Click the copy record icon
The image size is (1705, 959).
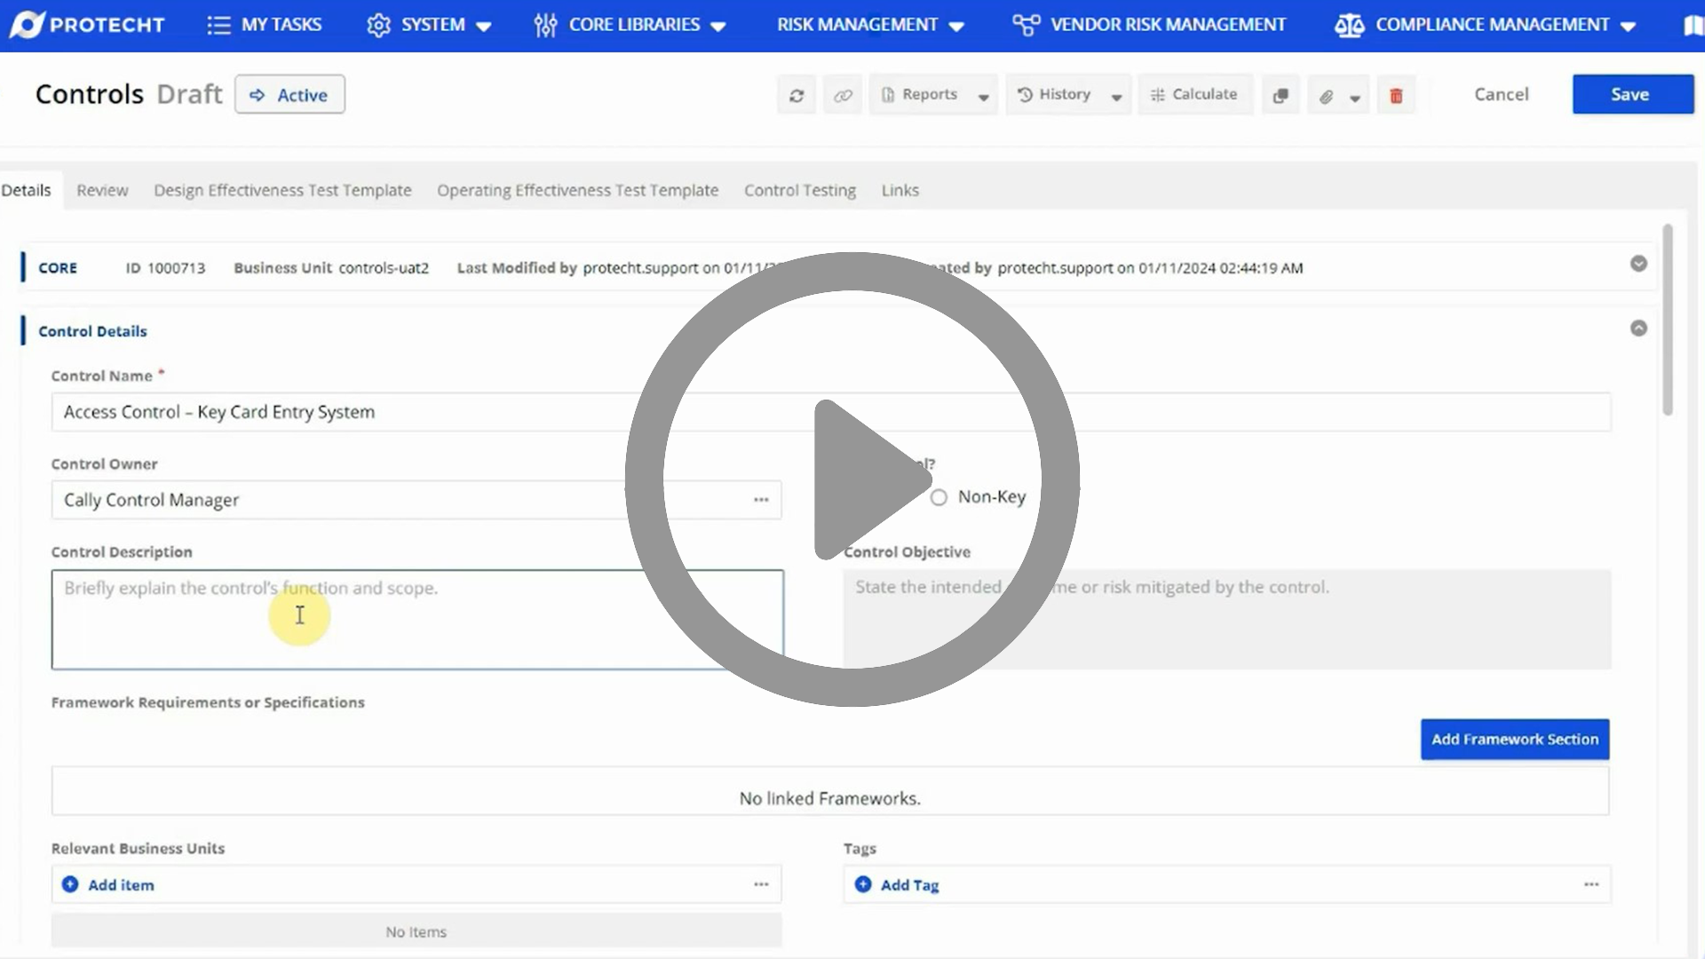coord(1280,94)
